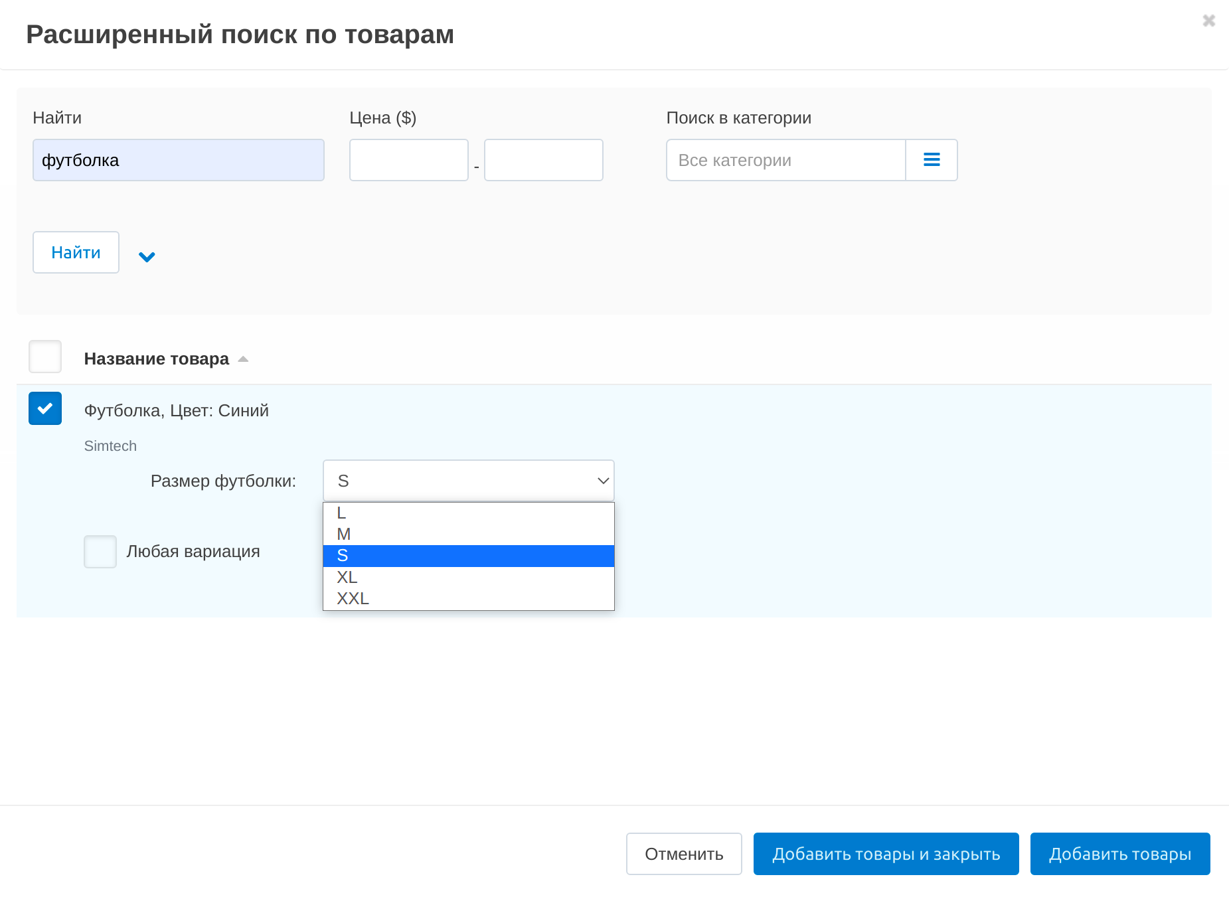1229x901 pixels.
Task: Focus the search text field with футболка
Action: coord(178,160)
